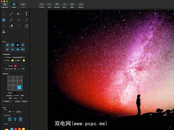Screen dimensions: 174x130
Task: Choose the square shape type
Action: pos(8,45)
